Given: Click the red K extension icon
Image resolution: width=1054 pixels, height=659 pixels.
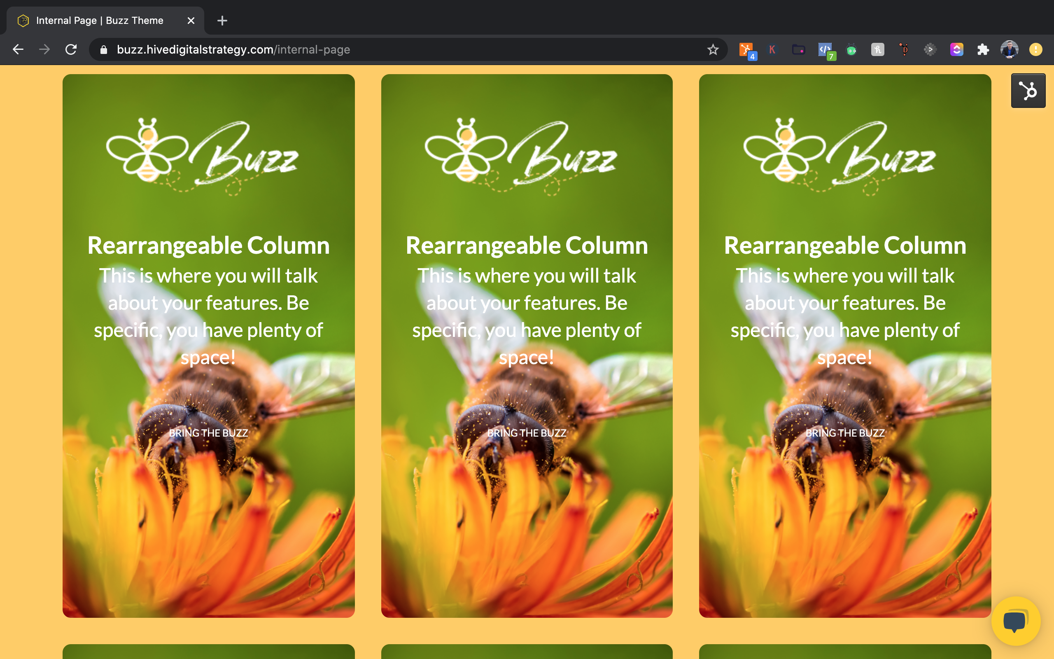Looking at the screenshot, I should pos(772,50).
